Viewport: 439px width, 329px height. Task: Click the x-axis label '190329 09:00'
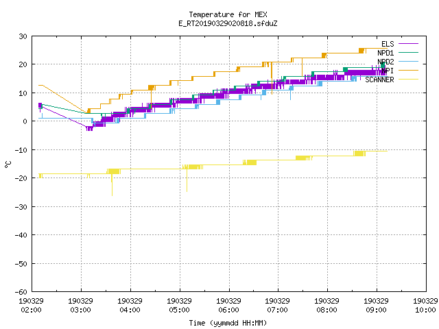coord(376,306)
